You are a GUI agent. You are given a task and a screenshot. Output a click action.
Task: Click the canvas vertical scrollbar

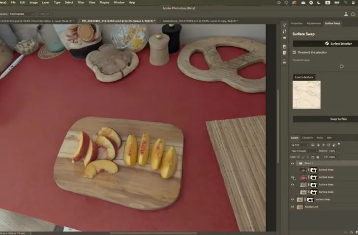coord(278,127)
